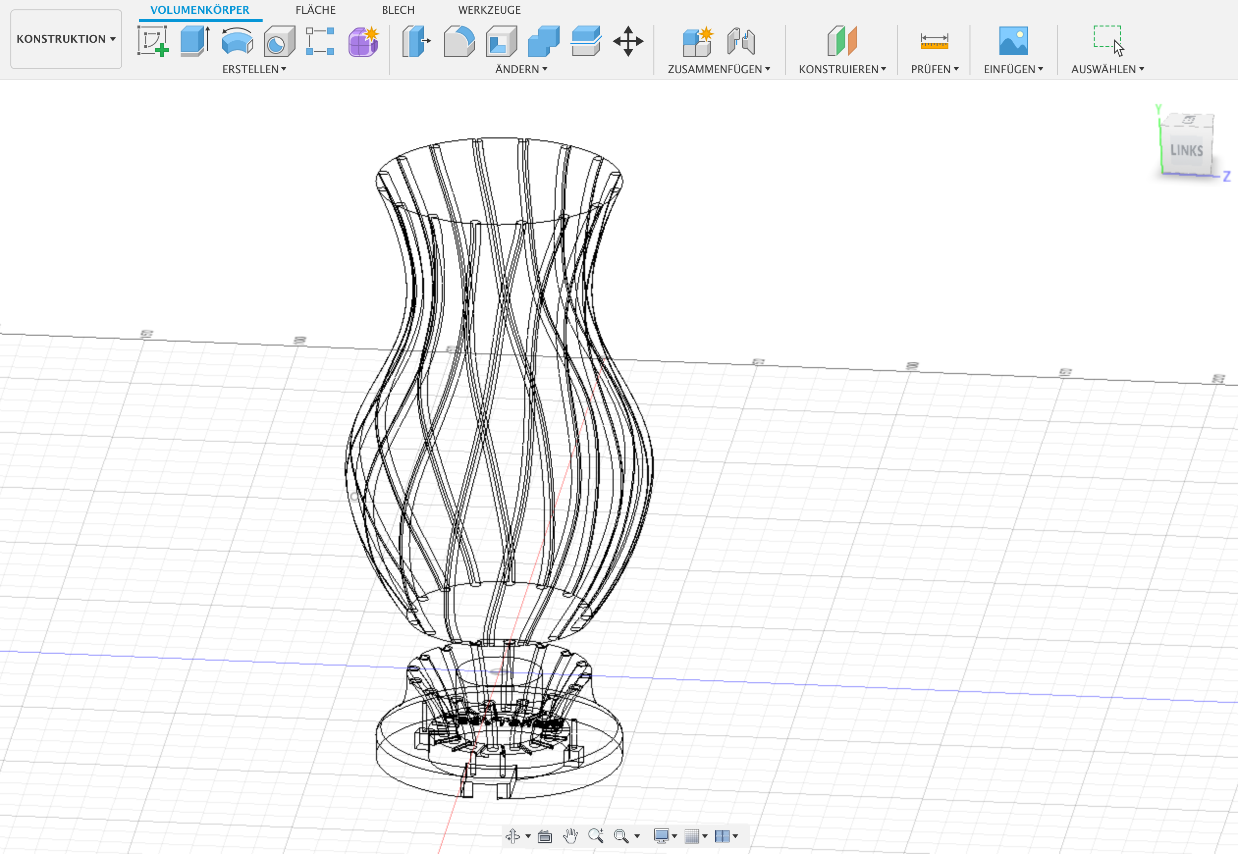Viewport: 1238px width, 854px height.
Task: Expand the PRÜFEN menu
Action: [x=935, y=69]
